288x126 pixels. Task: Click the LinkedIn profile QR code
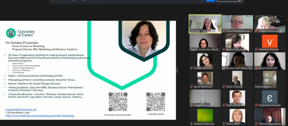pyautogui.click(x=156, y=102)
